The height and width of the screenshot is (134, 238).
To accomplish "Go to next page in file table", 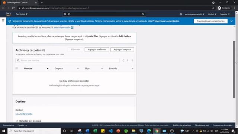I will click(132, 60).
